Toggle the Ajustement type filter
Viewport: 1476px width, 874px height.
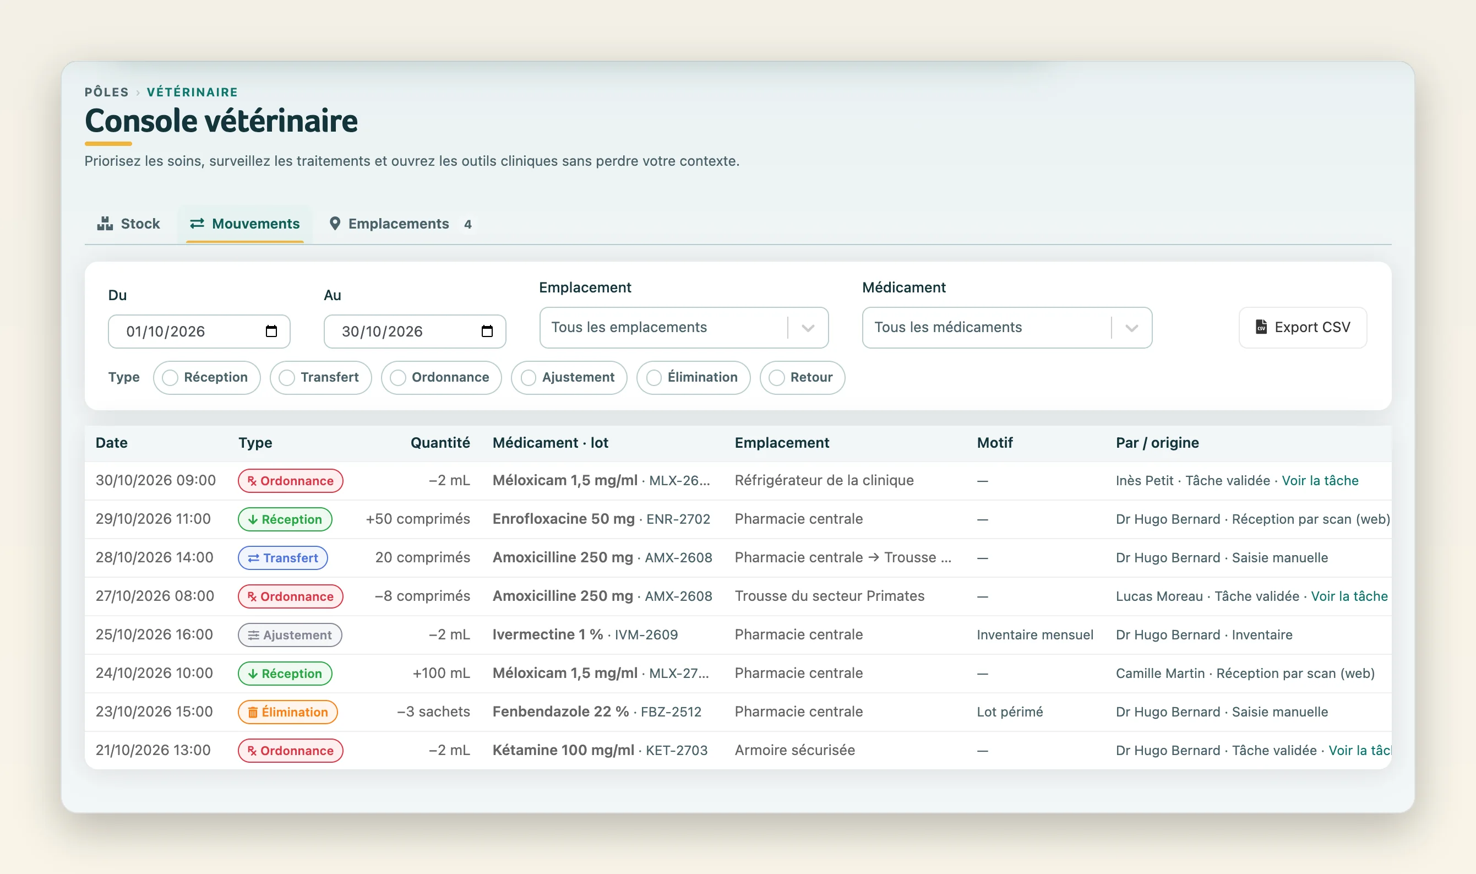click(x=569, y=377)
